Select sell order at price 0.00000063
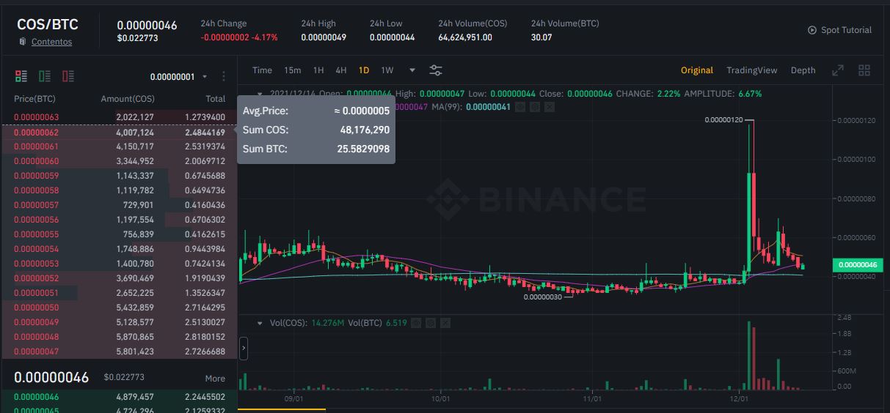Image resolution: width=890 pixels, height=413 pixels. [119, 117]
